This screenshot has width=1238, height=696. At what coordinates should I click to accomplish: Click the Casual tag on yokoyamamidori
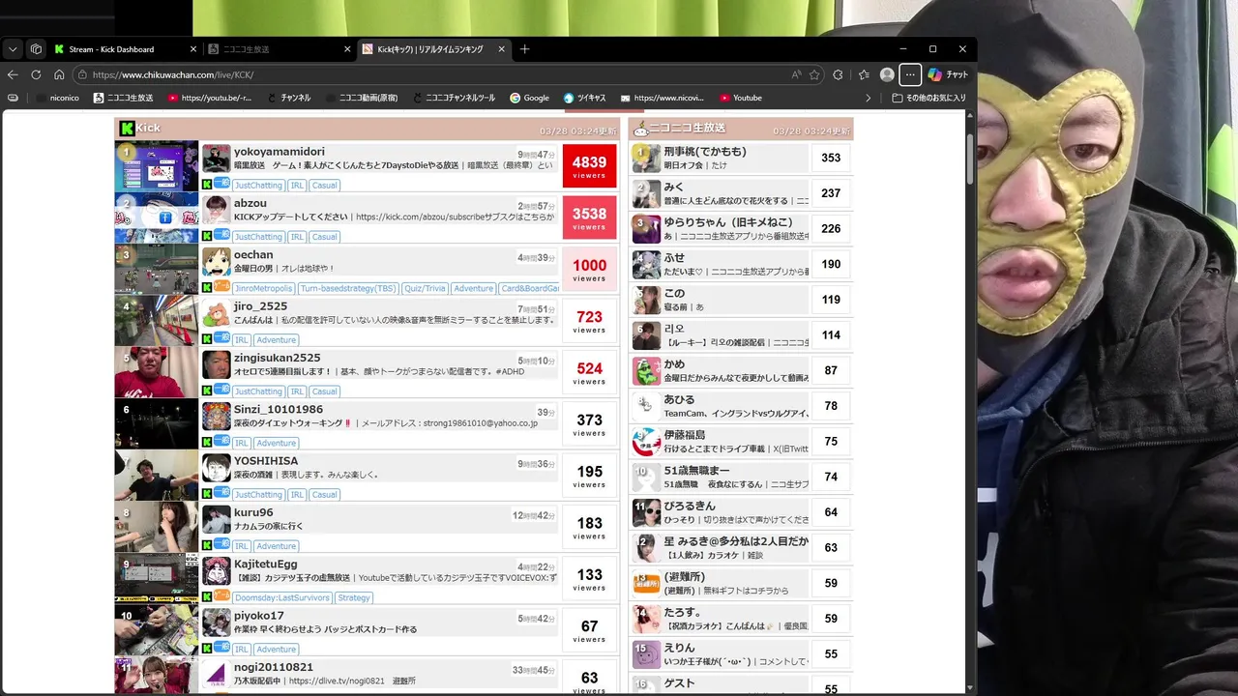pos(325,185)
